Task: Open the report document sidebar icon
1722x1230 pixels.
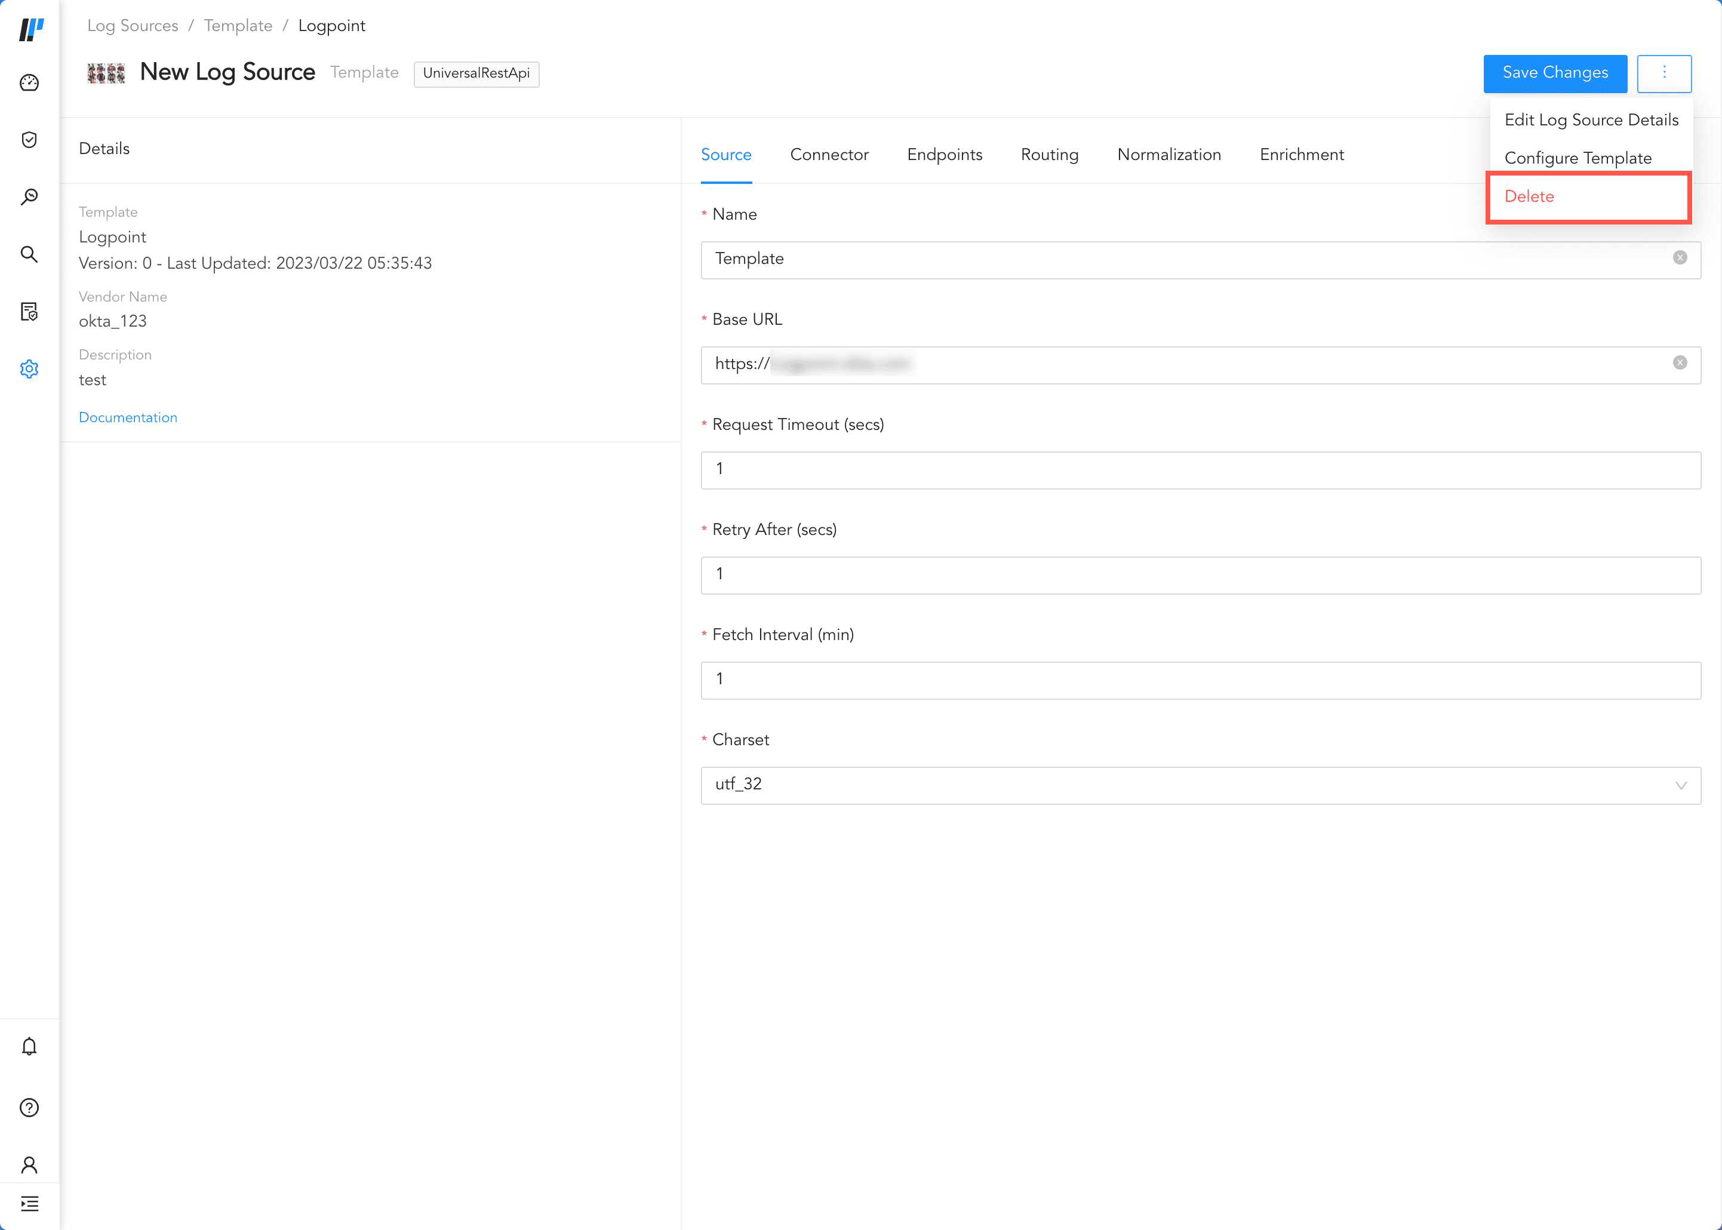Action: (x=29, y=311)
